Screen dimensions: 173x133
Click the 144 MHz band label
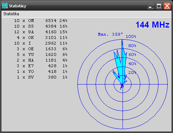pos(152,25)
